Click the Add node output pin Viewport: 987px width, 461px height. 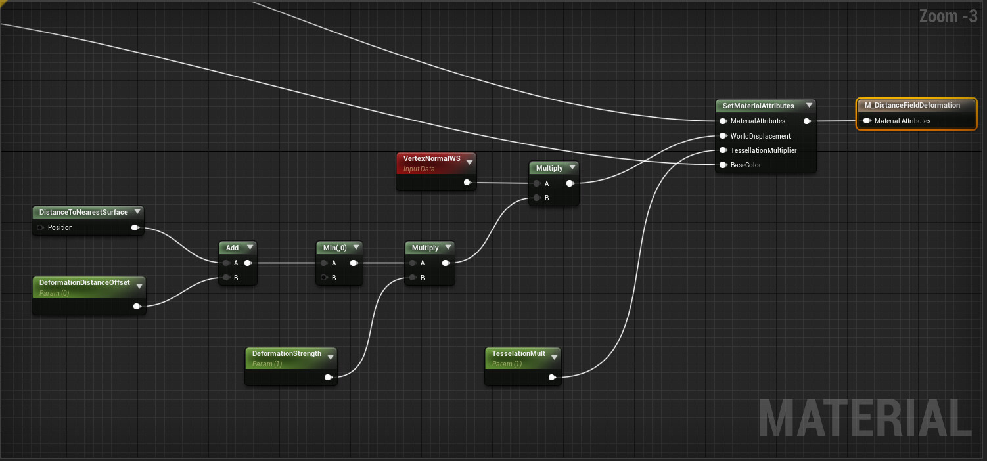[x=248, y=263]
